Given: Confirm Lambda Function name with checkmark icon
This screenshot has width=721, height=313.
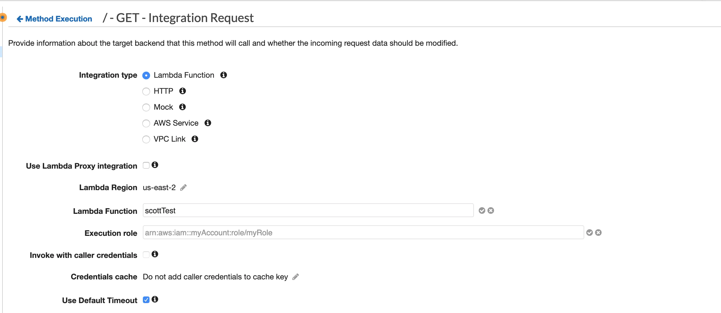Looking at the screenshot, I should coord(482,210).
